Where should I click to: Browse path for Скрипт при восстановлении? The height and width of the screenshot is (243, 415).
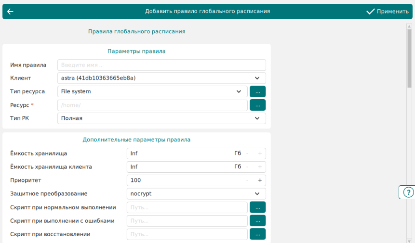pos(257,234)
